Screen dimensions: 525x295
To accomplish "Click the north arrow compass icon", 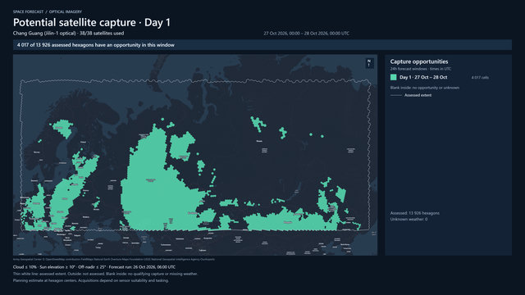I will coord(369,63).
